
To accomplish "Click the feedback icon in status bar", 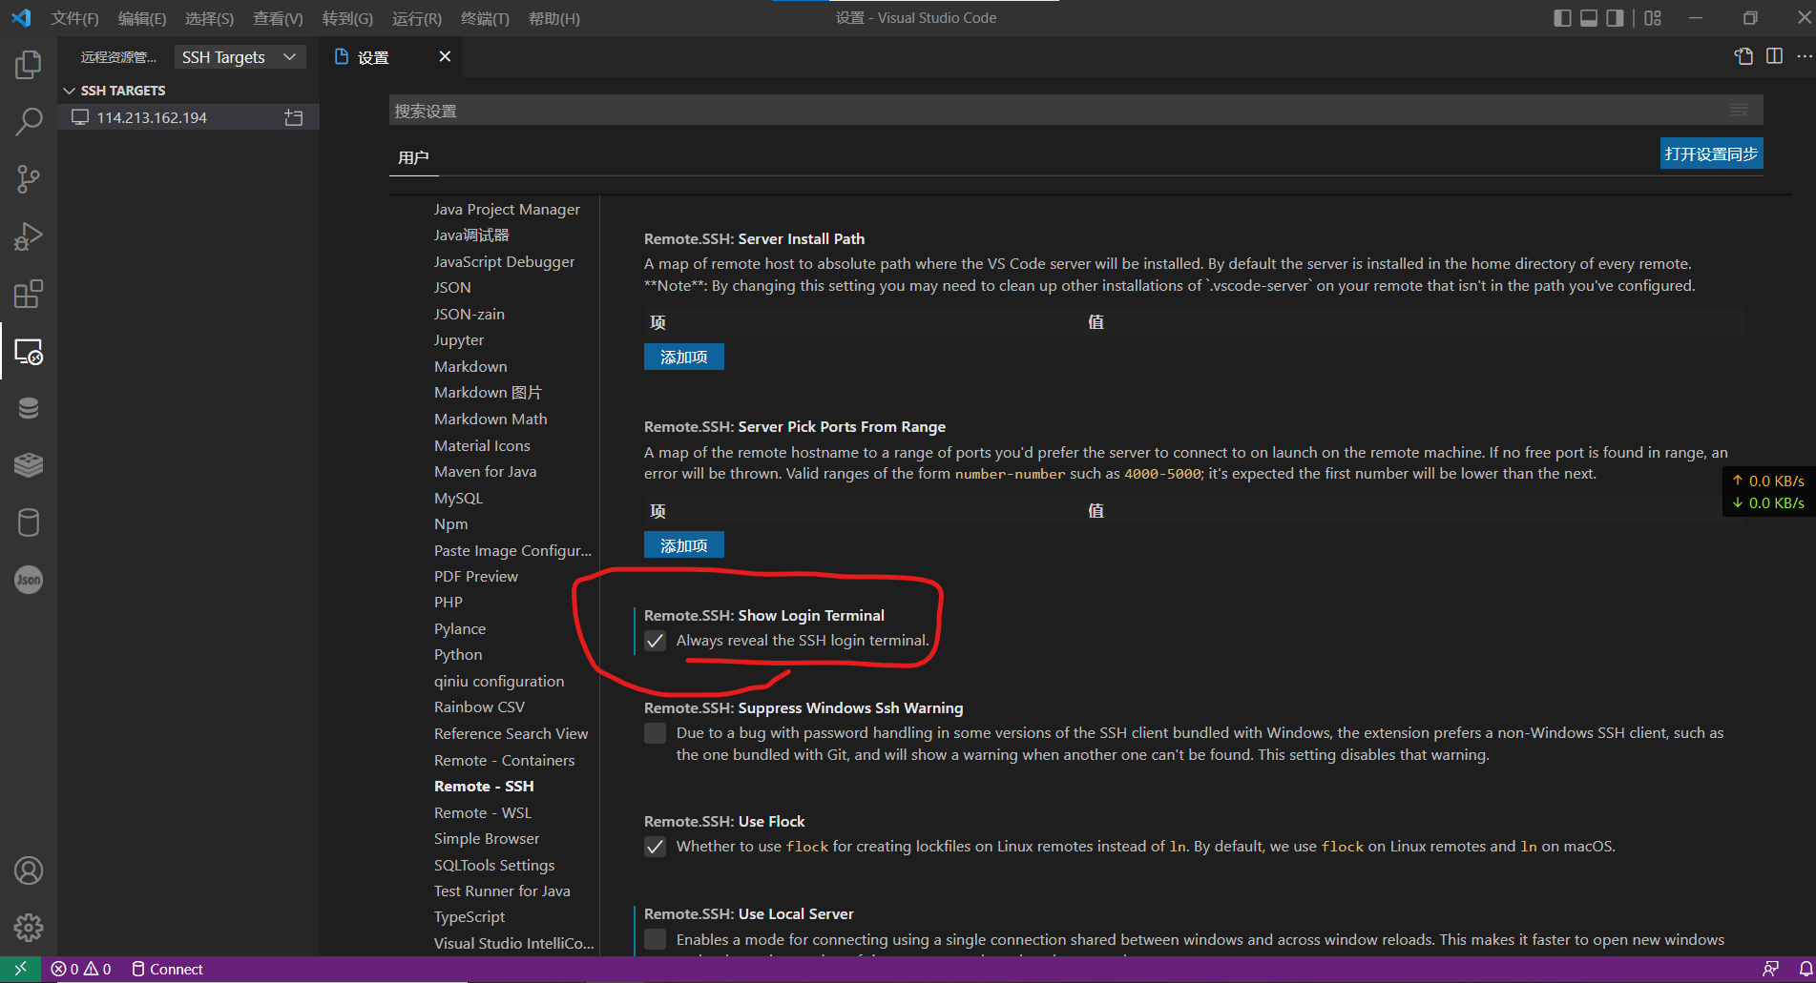I will (1771, 969).
